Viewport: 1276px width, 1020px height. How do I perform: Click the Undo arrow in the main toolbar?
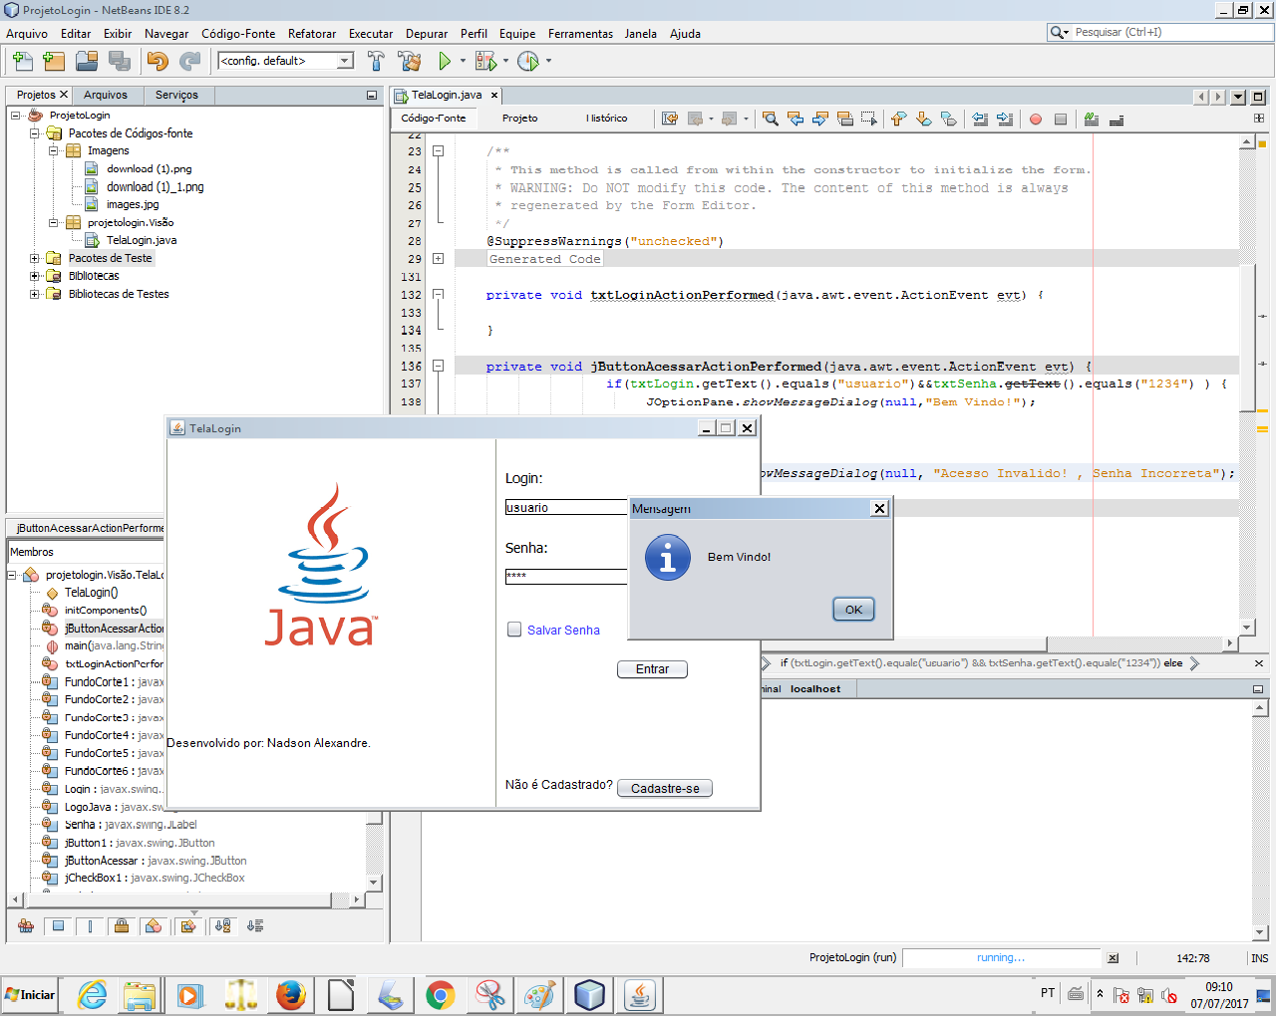pyautogui.click(x=158, y=62)
